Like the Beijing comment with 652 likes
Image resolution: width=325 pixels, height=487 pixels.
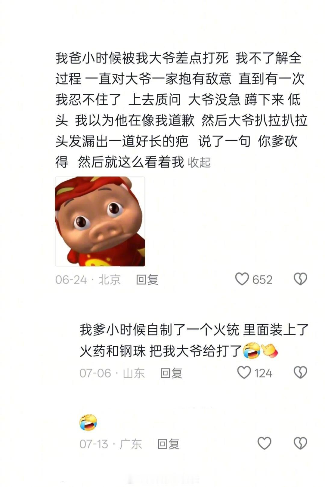[242, 279]
